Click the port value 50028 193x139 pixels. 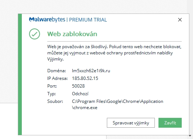pos(78,86)
